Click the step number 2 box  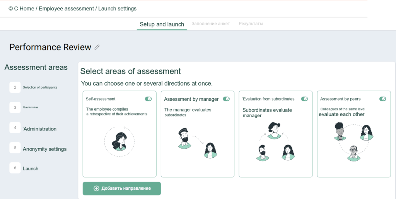pos(15,87)
